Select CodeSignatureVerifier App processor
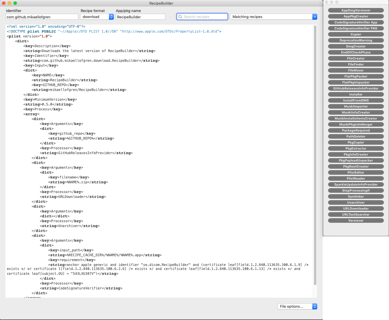Viewport: 389px width, 320px height. [356, 22]
